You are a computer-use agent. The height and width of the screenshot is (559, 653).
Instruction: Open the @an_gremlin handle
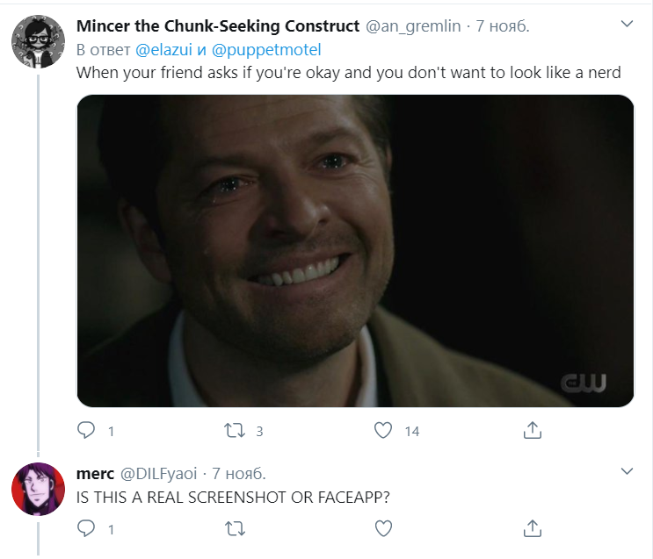coord(413,26)
